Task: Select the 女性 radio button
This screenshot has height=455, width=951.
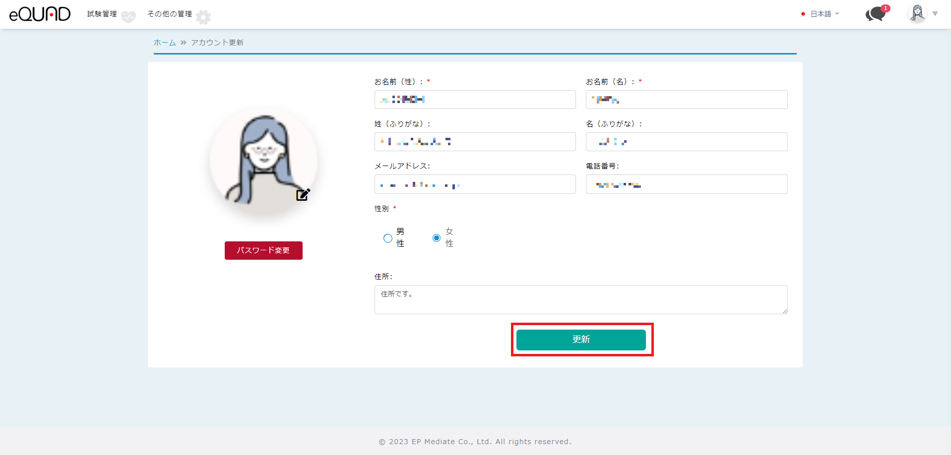Action: 437,238
